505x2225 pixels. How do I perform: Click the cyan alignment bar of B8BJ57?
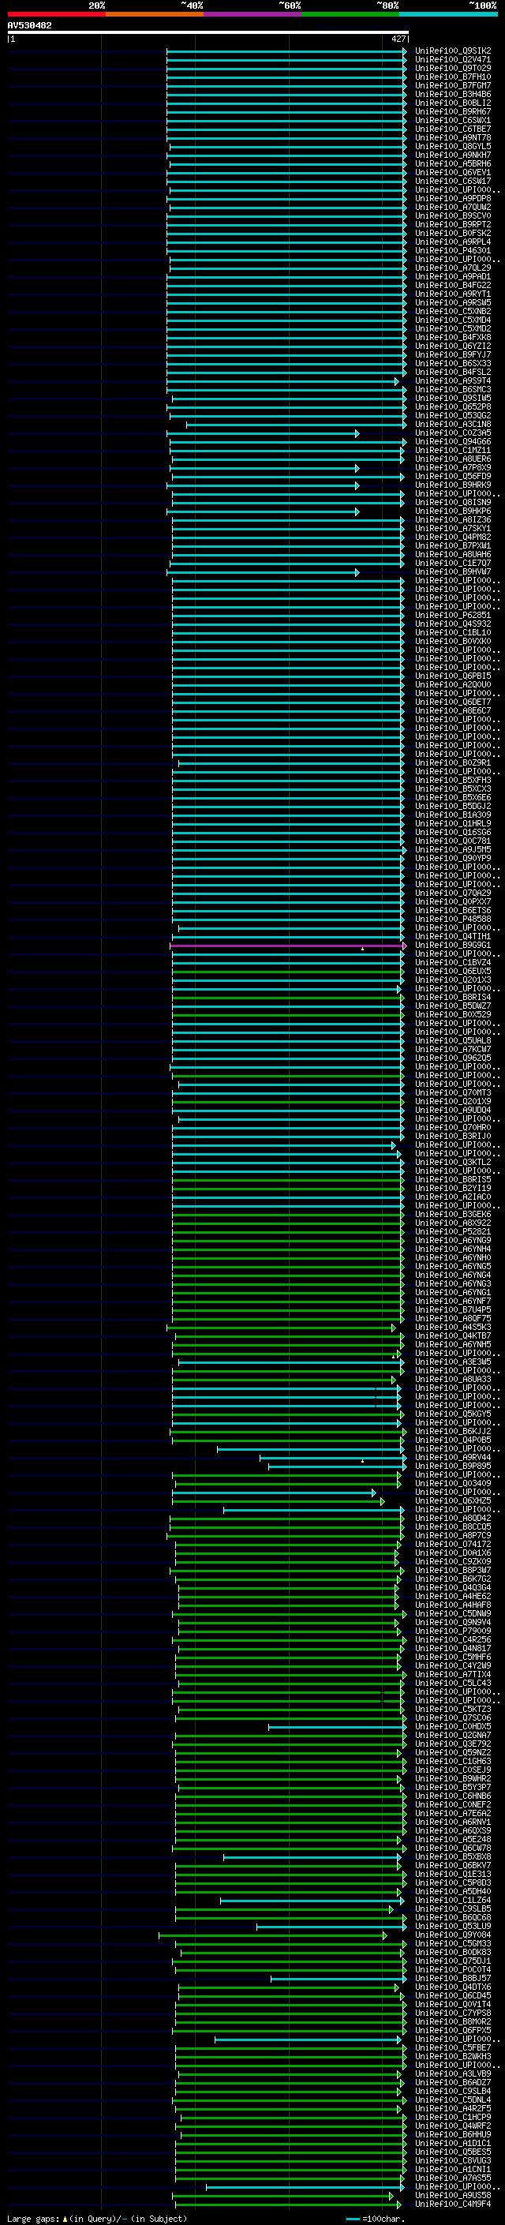(x=338, y=1979)
